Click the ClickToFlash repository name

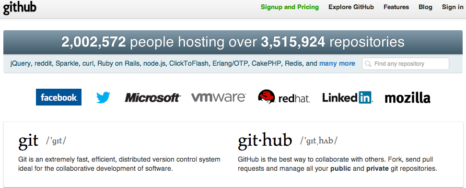point(189,63)
